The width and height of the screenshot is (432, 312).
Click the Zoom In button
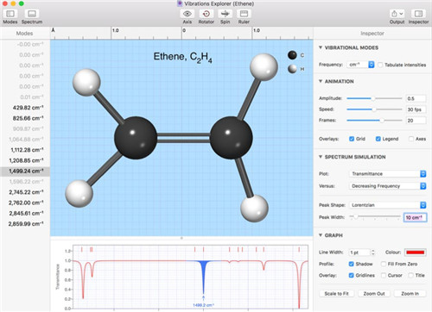410,294
